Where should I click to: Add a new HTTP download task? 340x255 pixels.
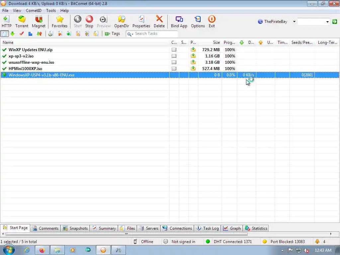tap(6, 22)
